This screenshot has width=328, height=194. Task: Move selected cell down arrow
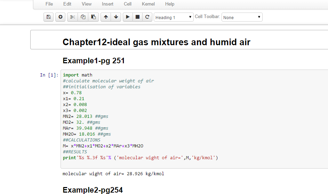click(x=116, y=17)
